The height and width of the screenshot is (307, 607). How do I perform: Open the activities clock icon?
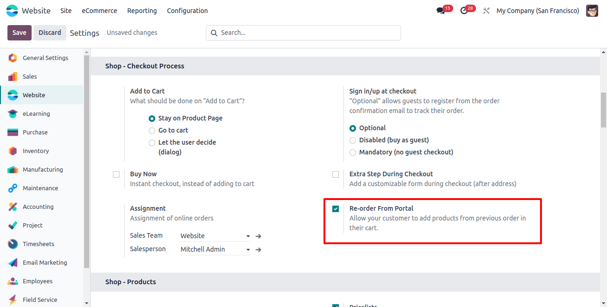click(x=464, y=11)
